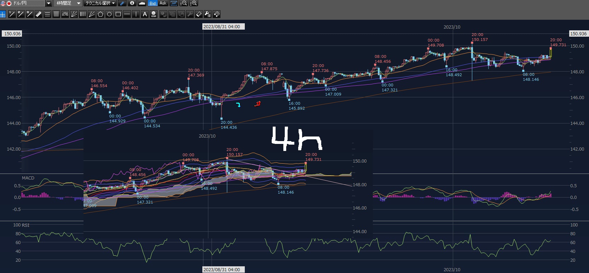
Task: Expand the 4時間足 timeframe dropdown
Action: [79, 3]
